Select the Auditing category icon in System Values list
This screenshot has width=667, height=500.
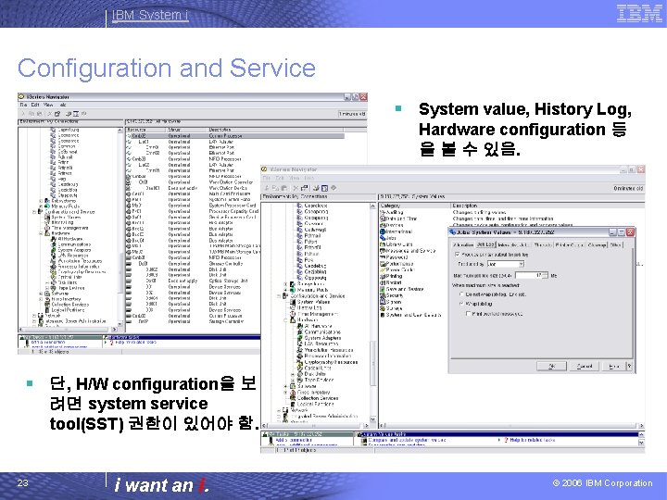(x=383, y=212)
